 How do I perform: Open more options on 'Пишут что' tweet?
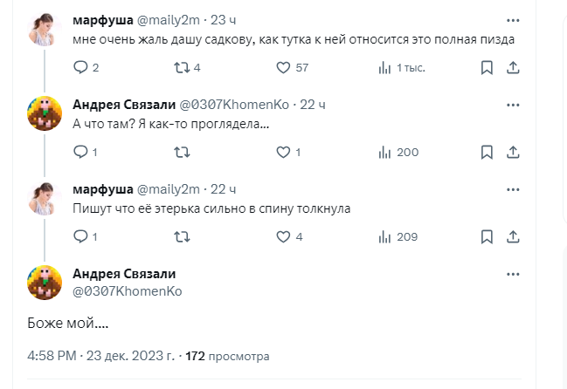coord(513,188)
